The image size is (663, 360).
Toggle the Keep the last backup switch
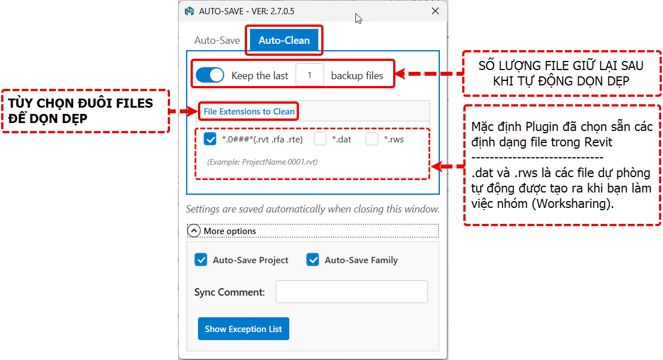click(210, 76)
